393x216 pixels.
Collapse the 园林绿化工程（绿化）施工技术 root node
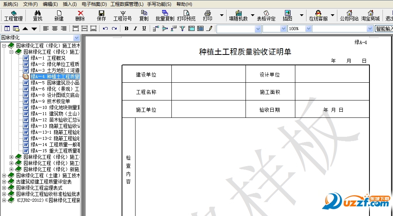point(4,46)
